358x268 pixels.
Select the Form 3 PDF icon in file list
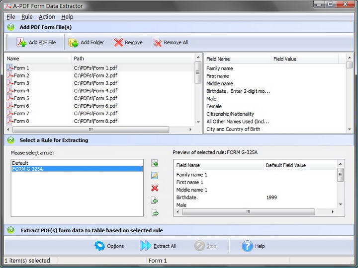tap(10, 83)
